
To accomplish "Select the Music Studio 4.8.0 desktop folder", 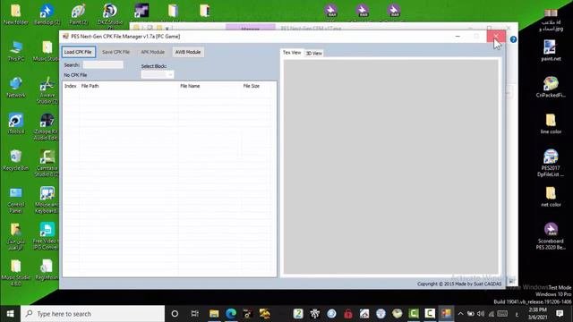I will coord(16,273).
